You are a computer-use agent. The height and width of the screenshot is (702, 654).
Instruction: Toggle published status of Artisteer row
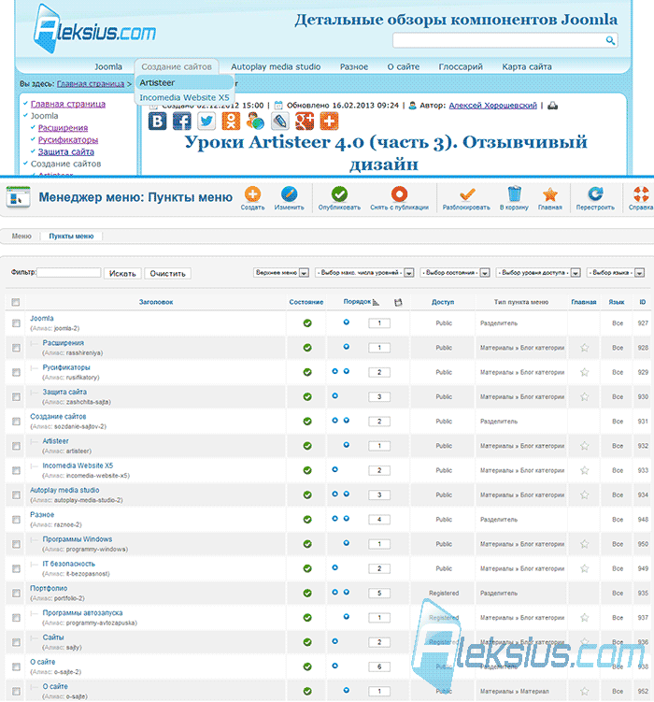pyautogui.click(x=307, y=446)
